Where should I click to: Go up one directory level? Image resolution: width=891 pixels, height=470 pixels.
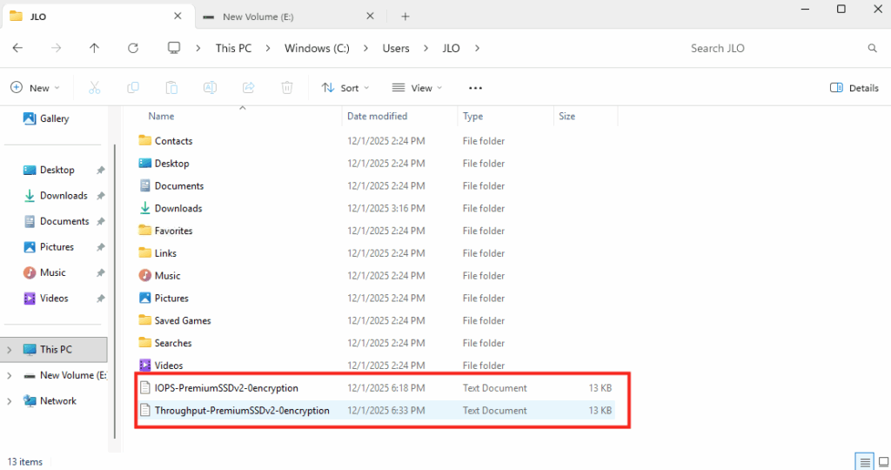(x=94, y=49)
